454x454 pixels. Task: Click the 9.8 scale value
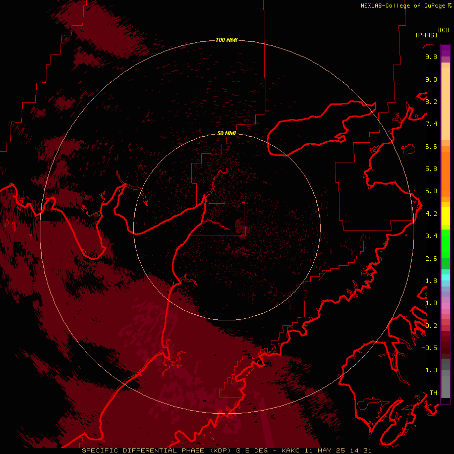[x=431, y=57]
